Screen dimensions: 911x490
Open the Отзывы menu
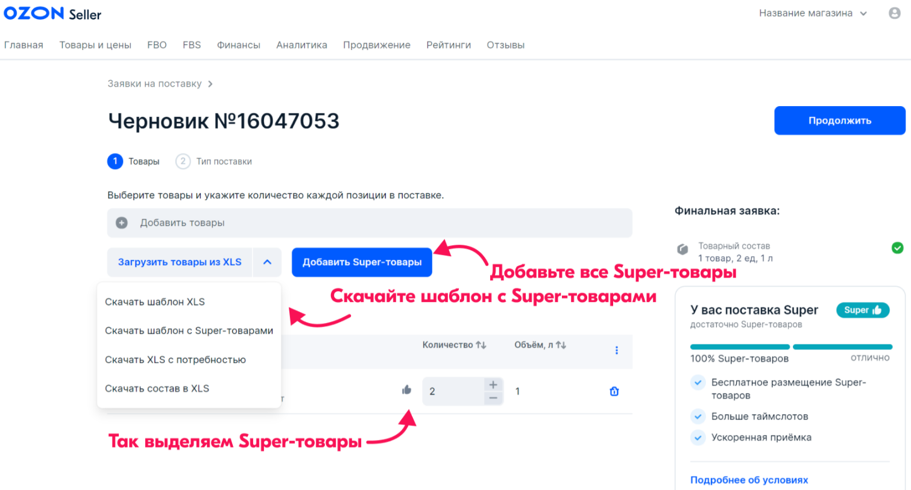[506, 45]
